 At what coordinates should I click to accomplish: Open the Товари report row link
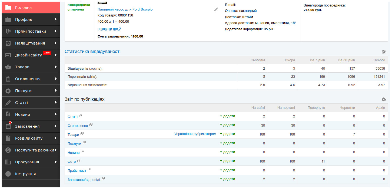point(73,134)
